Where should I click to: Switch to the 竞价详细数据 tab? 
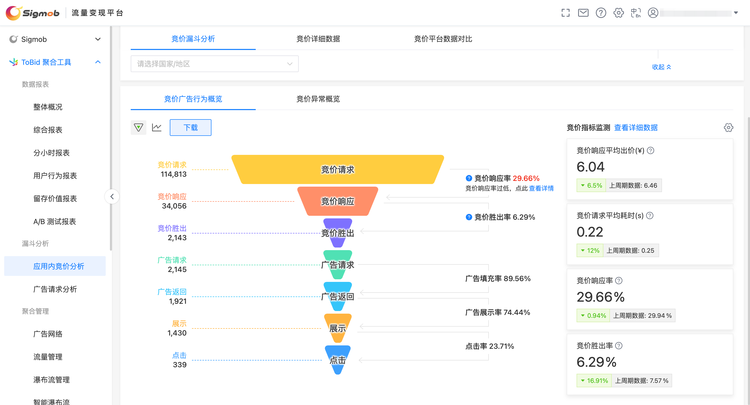[318, 39]
